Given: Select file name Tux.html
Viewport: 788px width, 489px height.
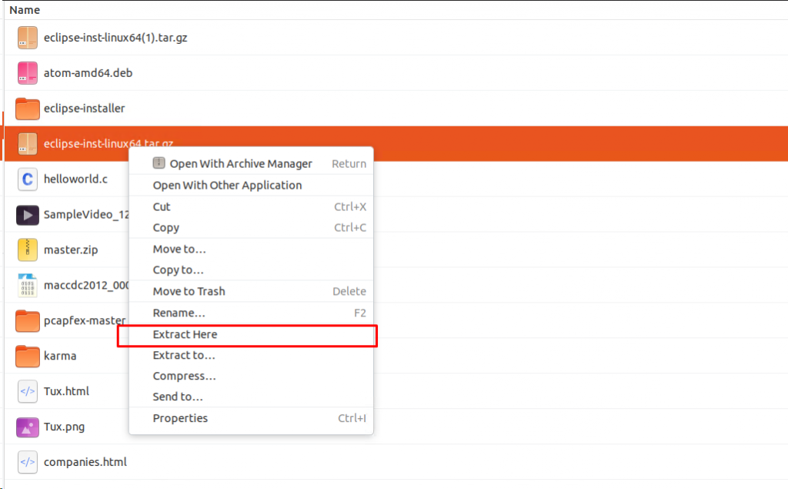Looking at the screenshot, I should [66, 391].
